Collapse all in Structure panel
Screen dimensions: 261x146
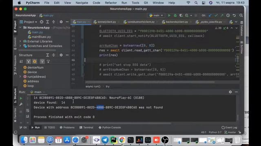tap(53, 55)
